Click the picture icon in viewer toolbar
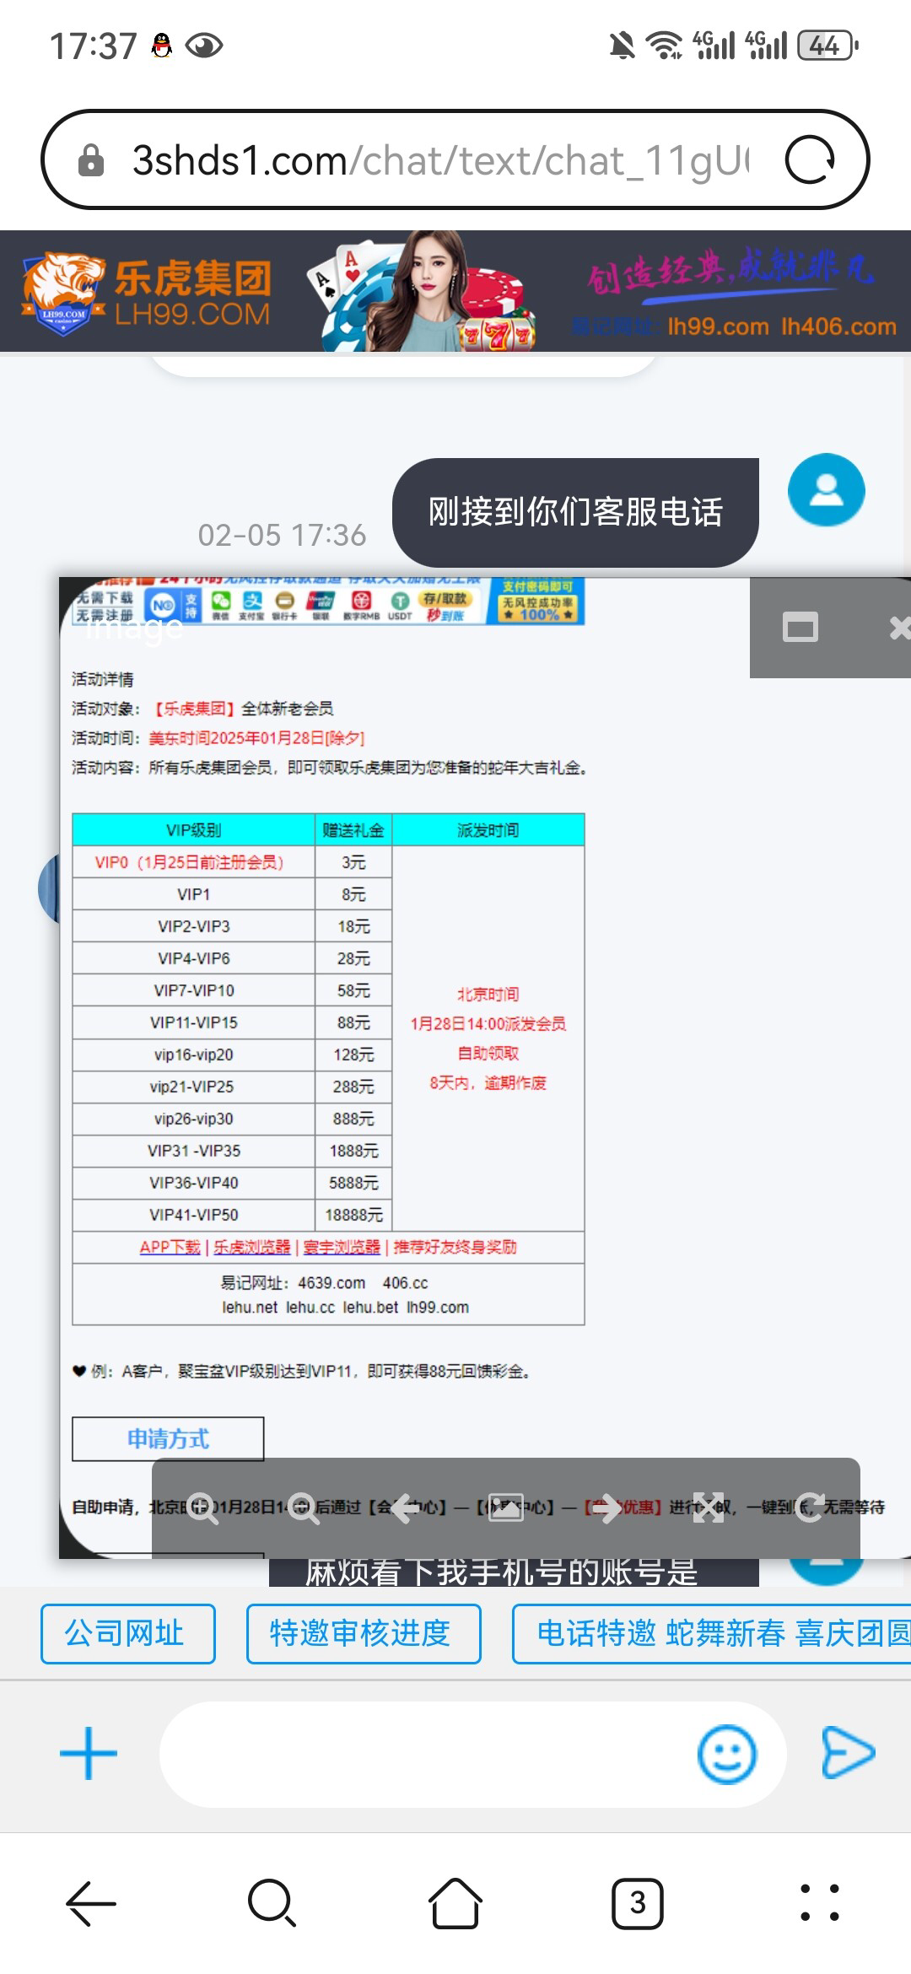911x1974 pixels. pos(506,1507)
